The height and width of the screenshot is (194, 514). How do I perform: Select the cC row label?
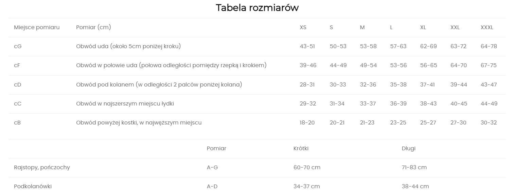pos(18,104)
